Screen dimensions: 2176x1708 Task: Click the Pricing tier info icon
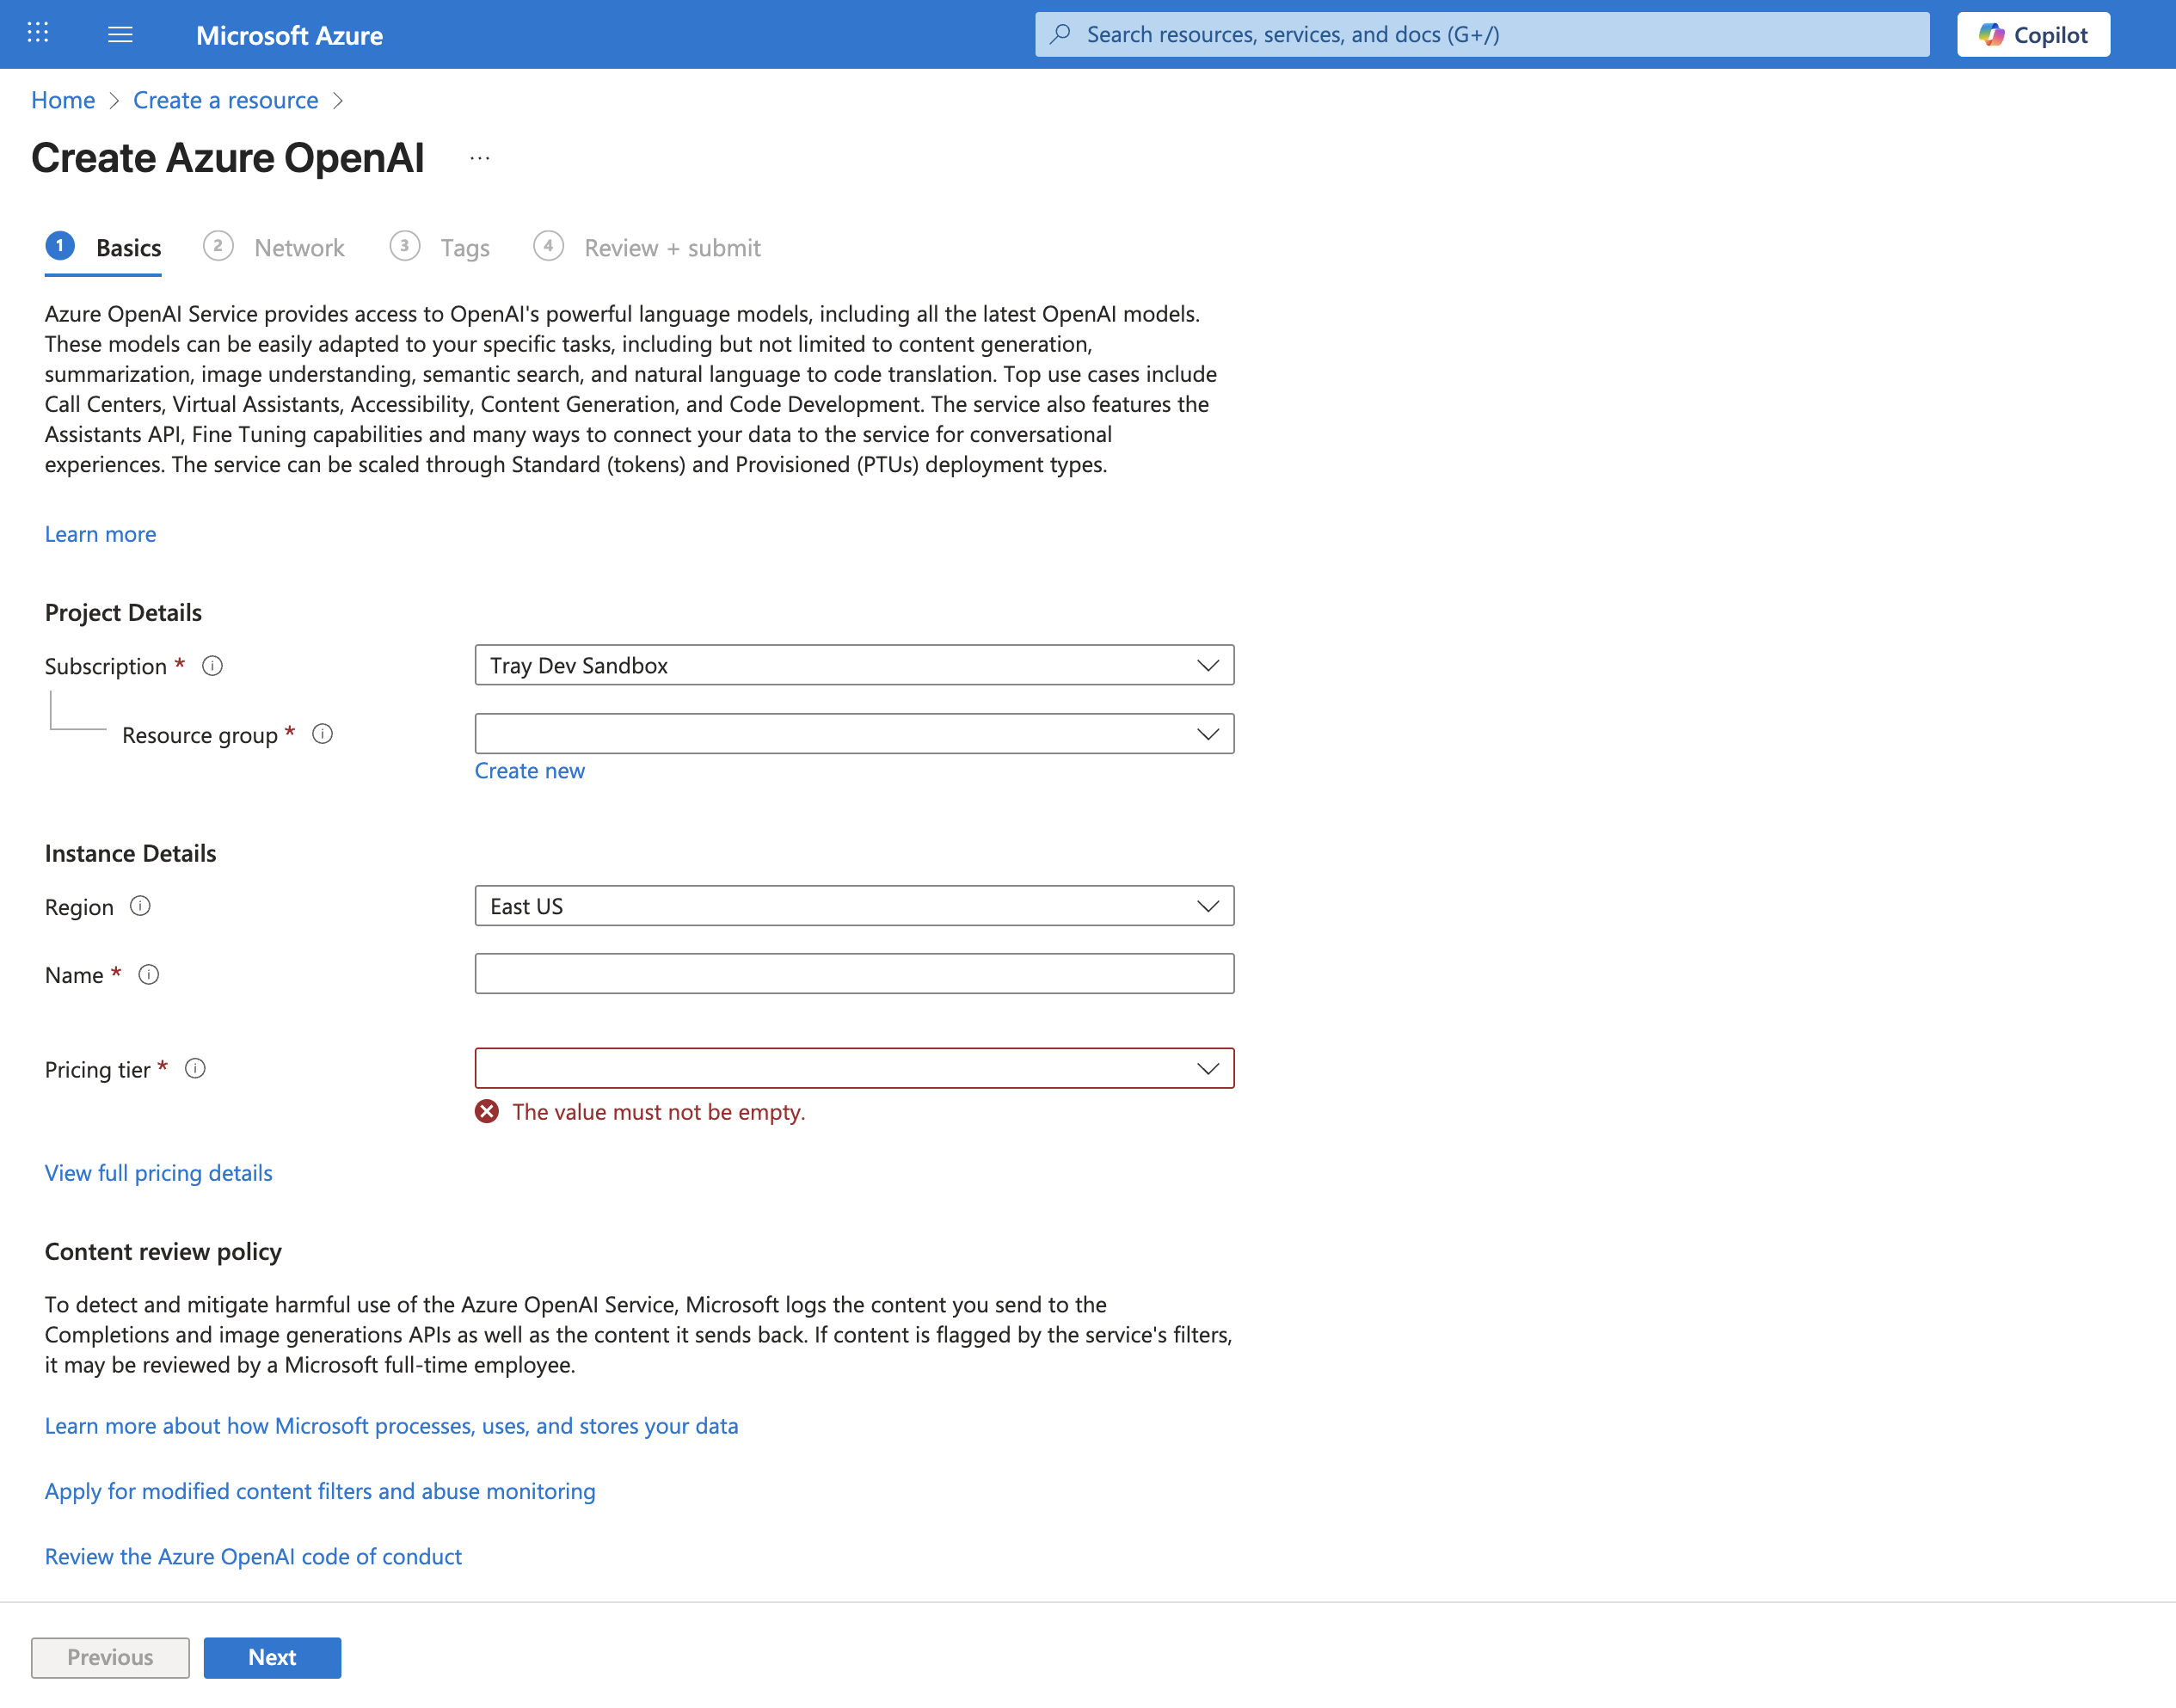click(x=196, y=1068)
